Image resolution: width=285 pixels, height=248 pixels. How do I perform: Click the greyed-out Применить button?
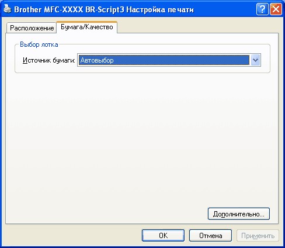coord(258,236)
